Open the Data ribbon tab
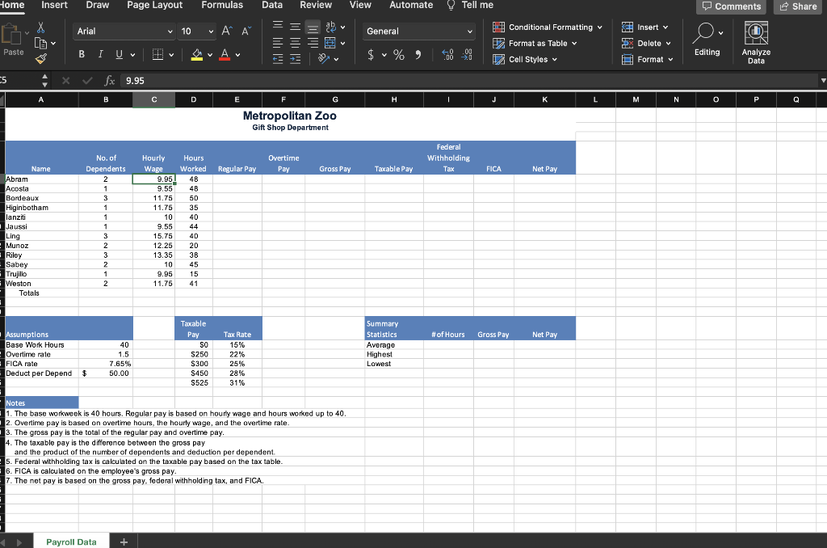Screen dimensions: 827x548 (x=272, y=5)
